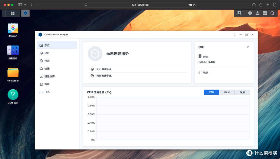Select the 总览 overview entry

[47, 45]
